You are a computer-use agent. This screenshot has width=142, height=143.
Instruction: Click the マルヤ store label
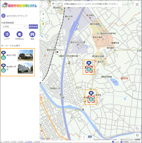tap(78, 88)
